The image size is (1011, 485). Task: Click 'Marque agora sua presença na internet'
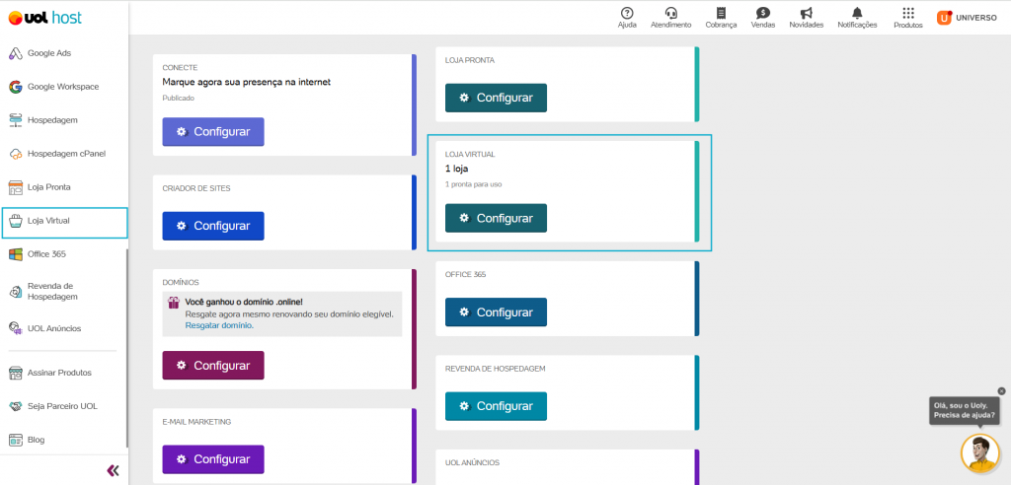[x=246, y=82]
